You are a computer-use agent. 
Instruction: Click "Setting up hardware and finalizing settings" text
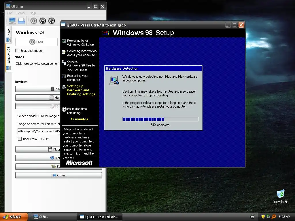coord(81,90)
